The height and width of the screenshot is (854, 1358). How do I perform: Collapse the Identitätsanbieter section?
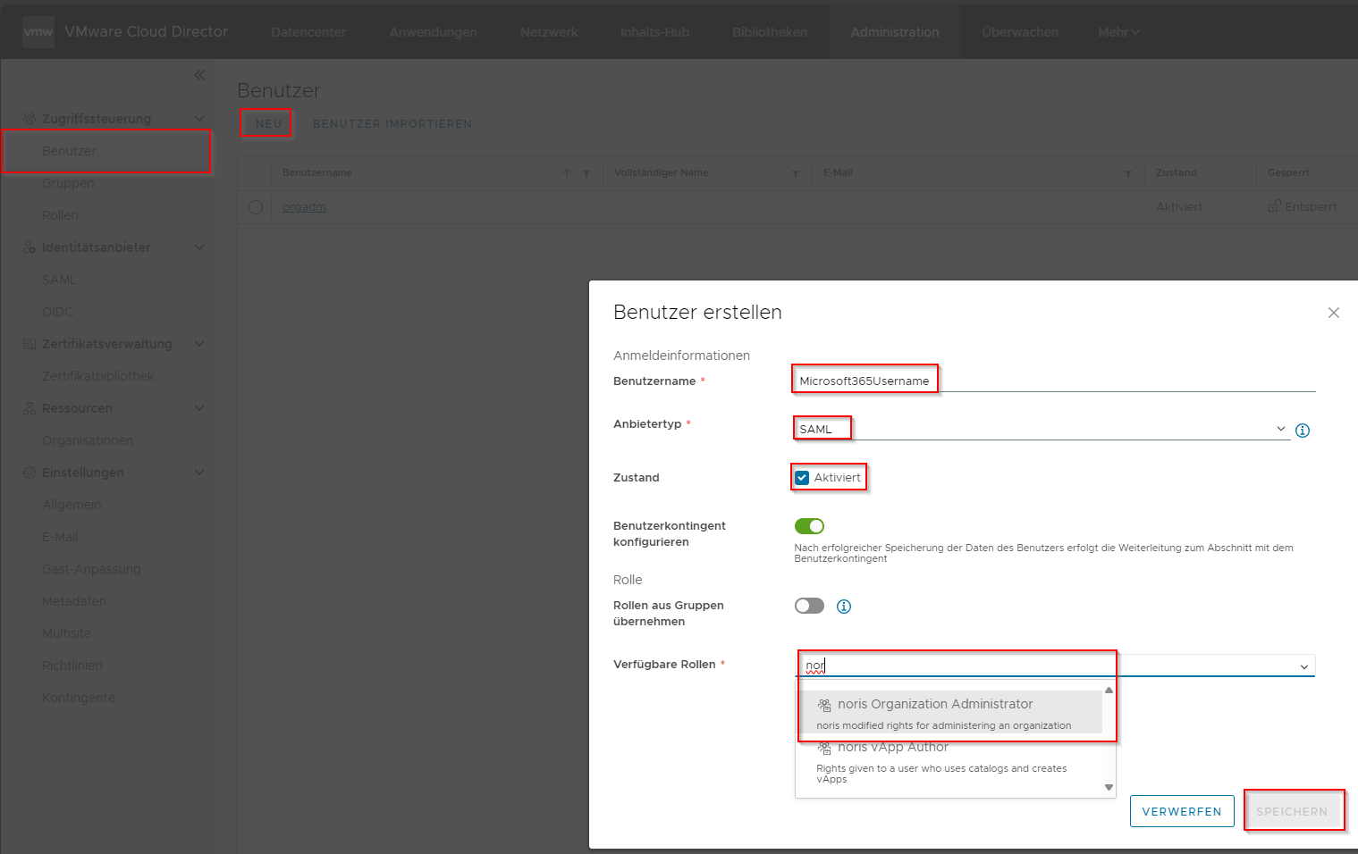pos(199,247)
